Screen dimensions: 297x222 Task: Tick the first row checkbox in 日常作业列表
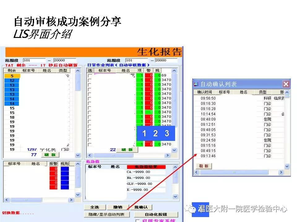pos(90,76)
